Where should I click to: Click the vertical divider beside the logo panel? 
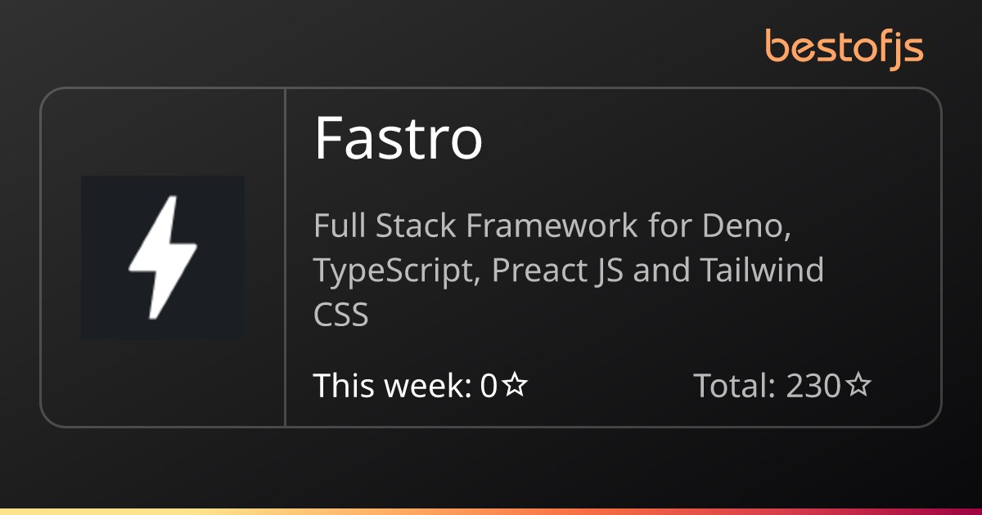285,257
